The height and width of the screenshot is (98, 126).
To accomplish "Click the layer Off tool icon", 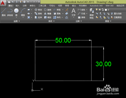I will [x=97, y=14].
